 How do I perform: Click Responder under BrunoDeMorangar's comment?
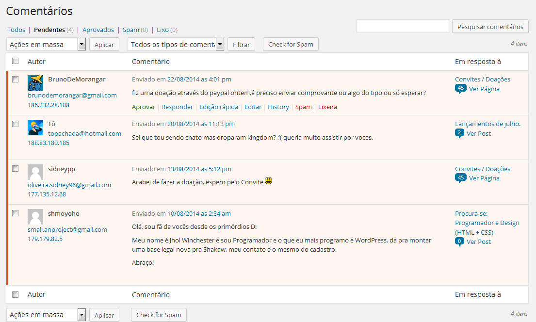click(x=178, y=107)
